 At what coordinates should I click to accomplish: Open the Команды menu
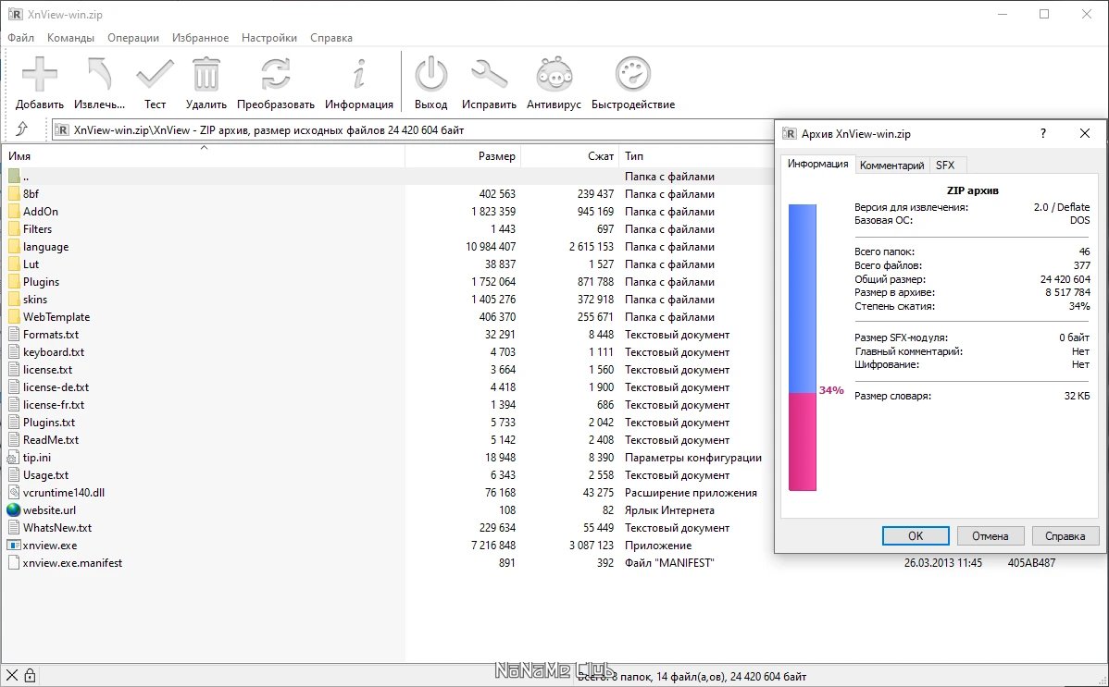[x=70, y=38]
